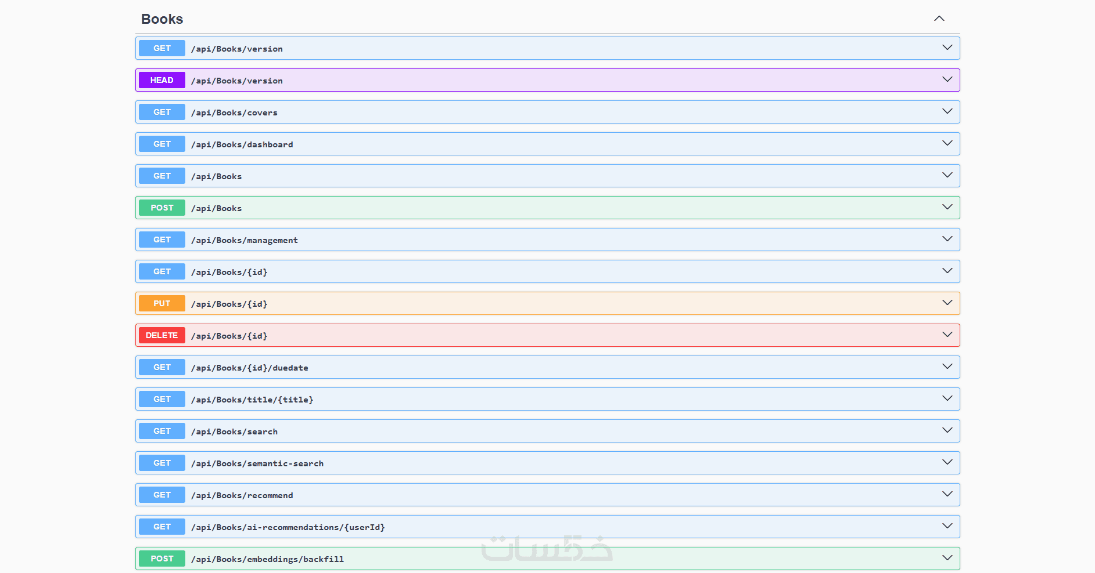Expand DELETE /api/Books/{id} chevron

[x=947, y=335]
